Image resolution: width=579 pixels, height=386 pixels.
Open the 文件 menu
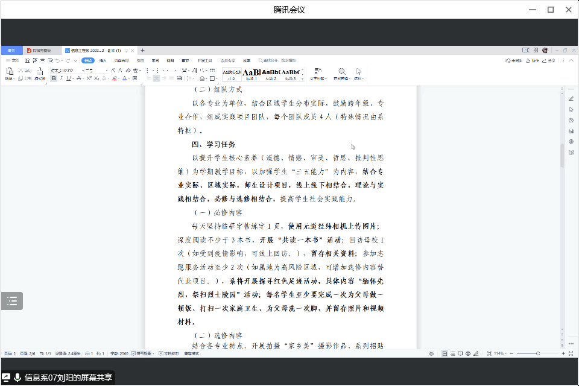click(13, 60)
